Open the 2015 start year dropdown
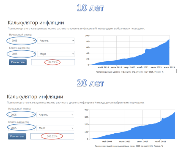This screenshot has width=178, height=153. 23,41
